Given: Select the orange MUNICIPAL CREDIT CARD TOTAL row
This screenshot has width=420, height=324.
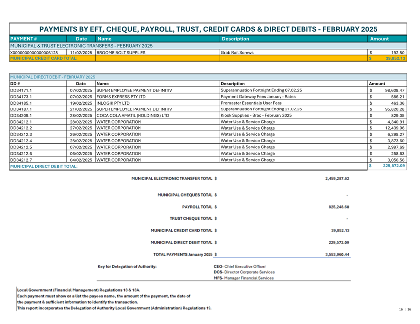Looking at the screenshot, I should coord(208,58).
